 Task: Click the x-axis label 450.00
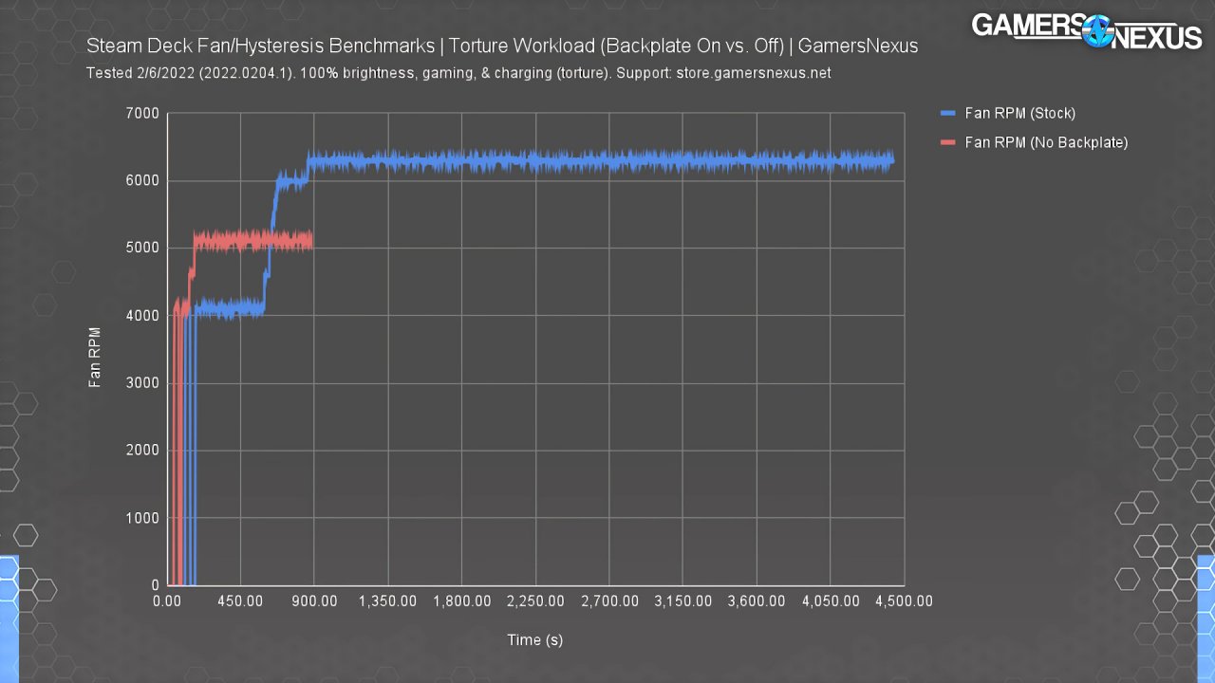point(240,601)
